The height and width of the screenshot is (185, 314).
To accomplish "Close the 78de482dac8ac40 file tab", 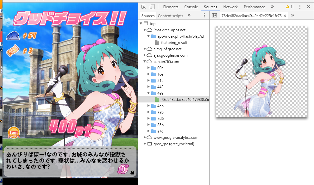I will (285, 15).
